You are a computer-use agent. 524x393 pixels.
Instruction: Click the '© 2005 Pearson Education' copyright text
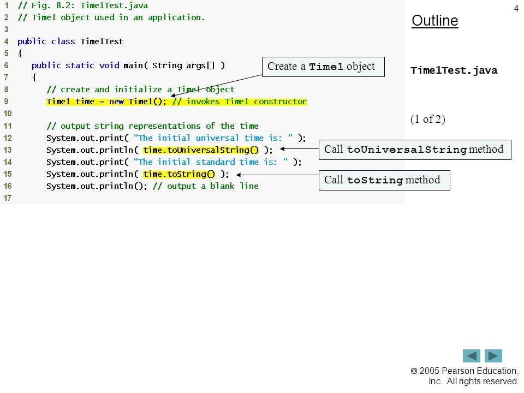(x=465, y=371)
